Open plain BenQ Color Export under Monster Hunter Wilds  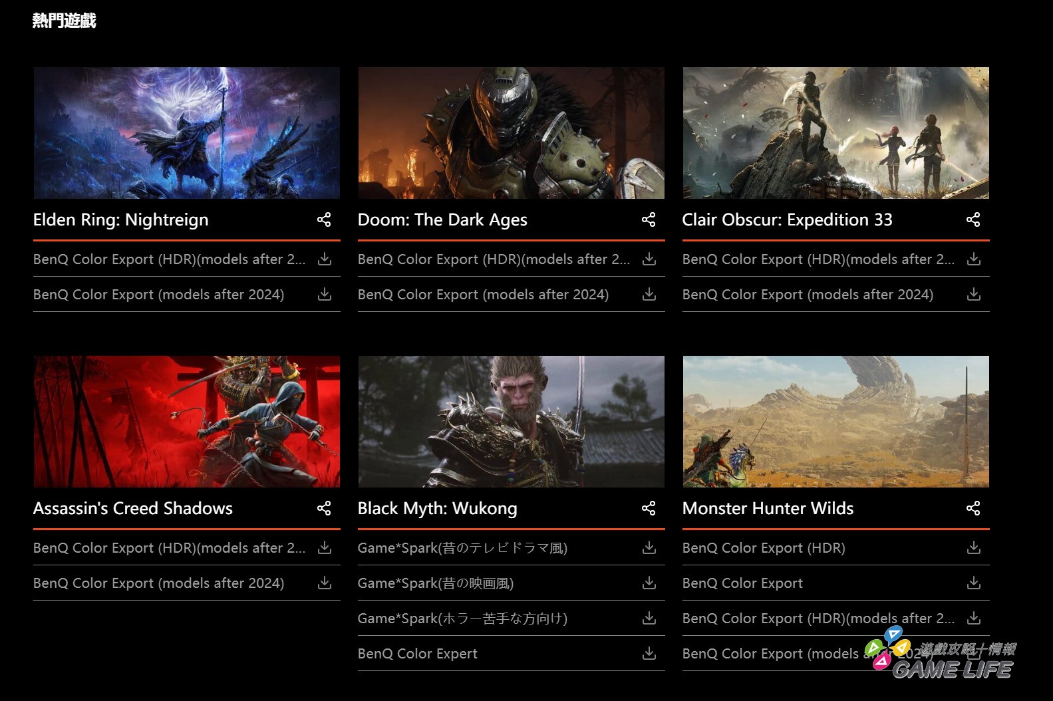742,583
